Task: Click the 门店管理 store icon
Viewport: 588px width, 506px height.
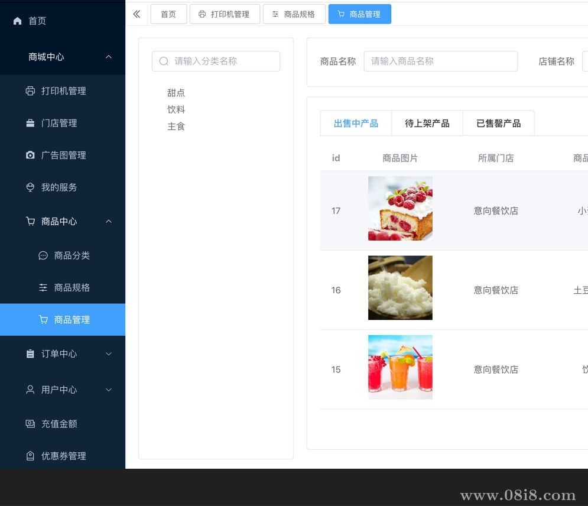Action: 30,123
